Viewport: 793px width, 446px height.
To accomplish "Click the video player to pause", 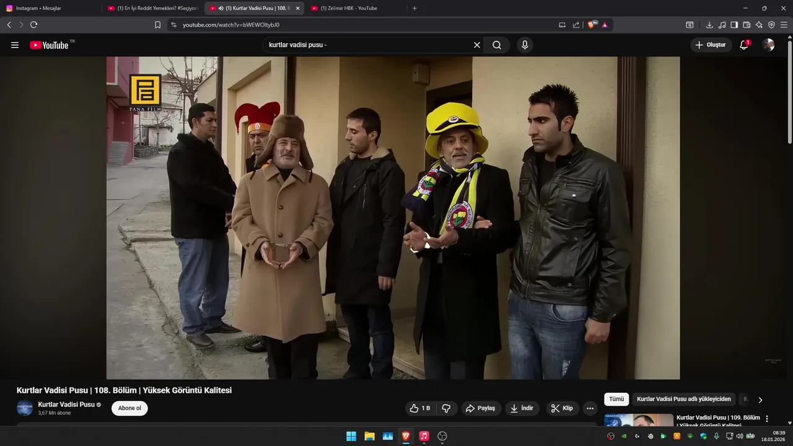I will click(x=393, y=218).
